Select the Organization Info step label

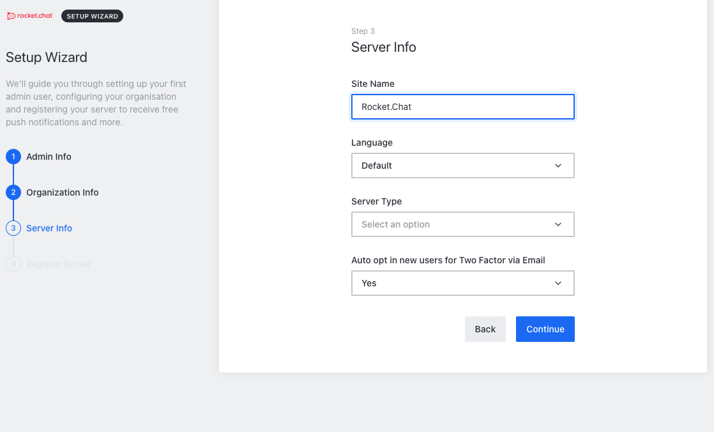(x=62, y=192)
